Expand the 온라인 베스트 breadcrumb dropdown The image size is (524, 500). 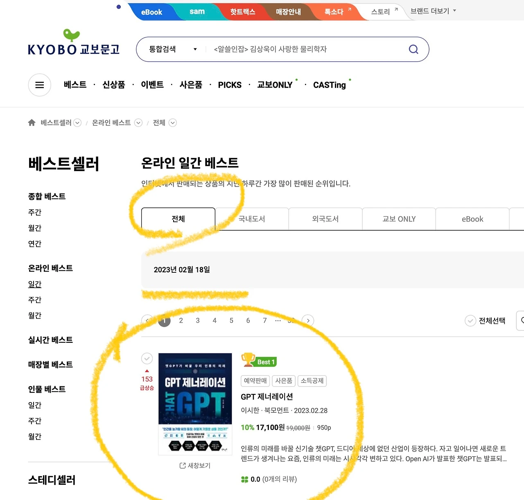[138, 123]
